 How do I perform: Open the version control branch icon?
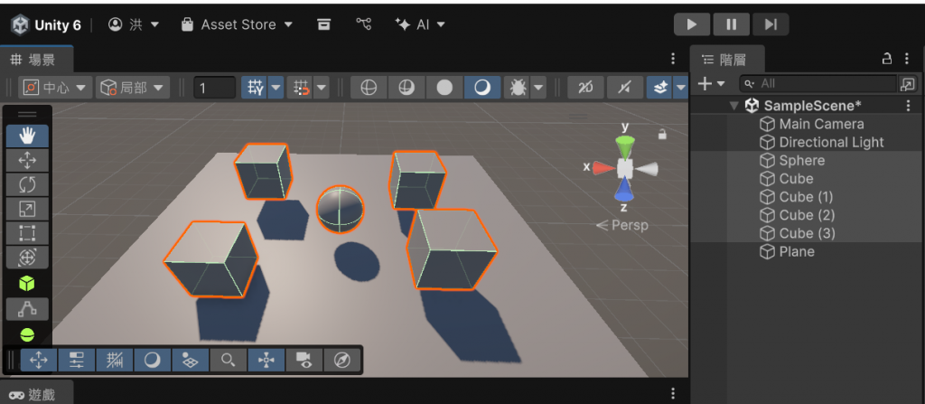(x=364, y=24)
